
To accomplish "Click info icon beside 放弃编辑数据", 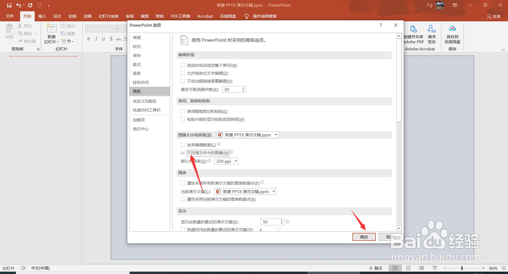I will pos(219,144).
